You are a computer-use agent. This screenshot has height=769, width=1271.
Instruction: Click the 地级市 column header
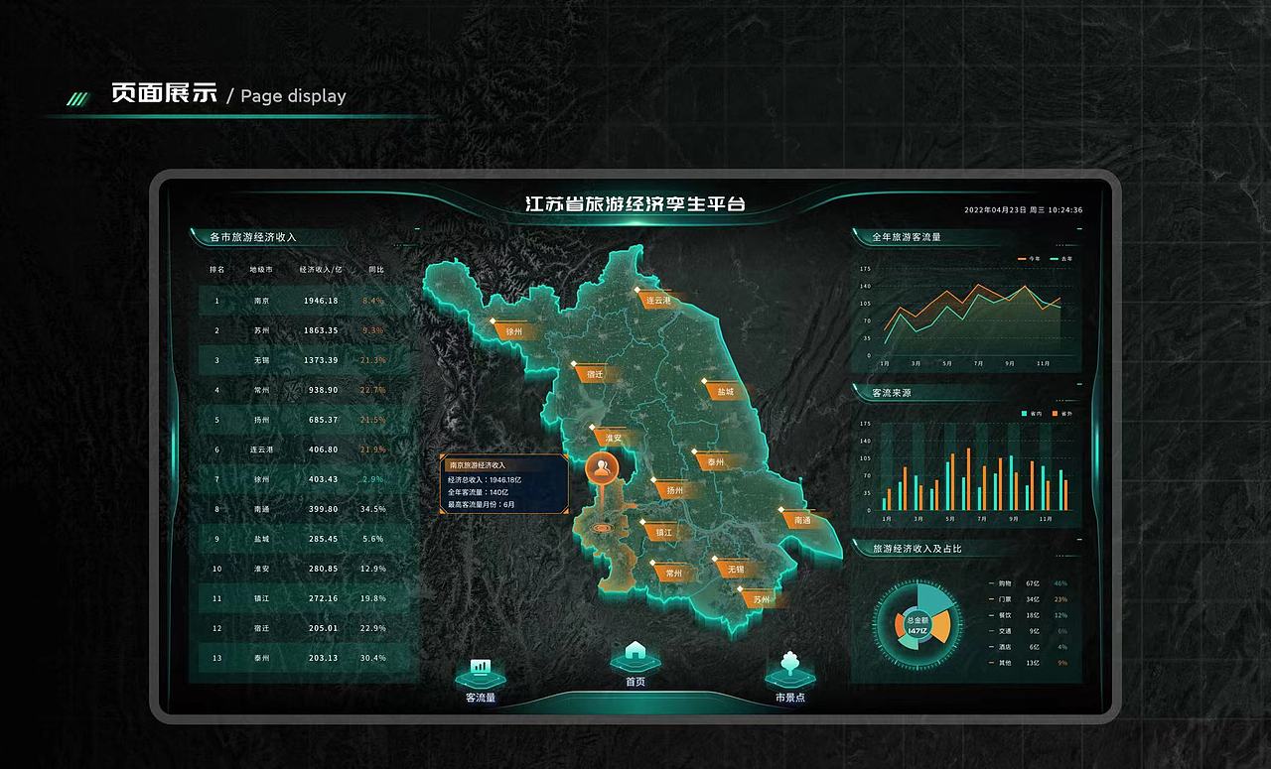tap(261, 269)
